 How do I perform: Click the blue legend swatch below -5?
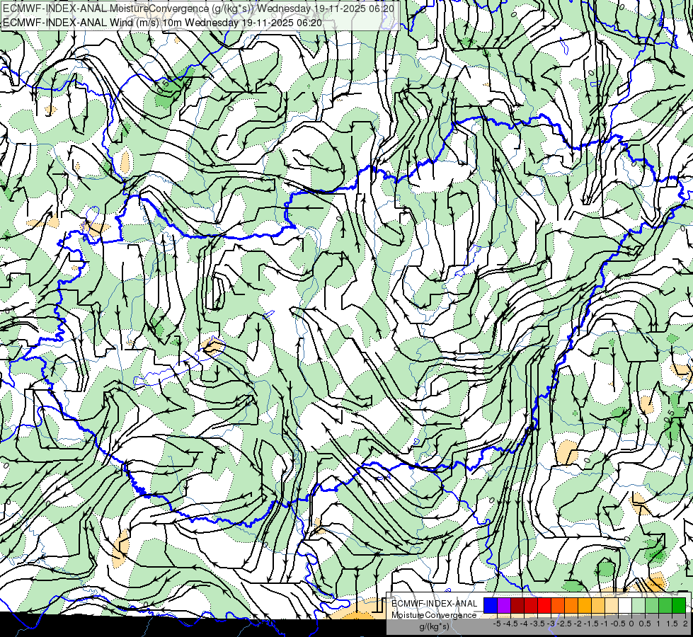(491, 605)
